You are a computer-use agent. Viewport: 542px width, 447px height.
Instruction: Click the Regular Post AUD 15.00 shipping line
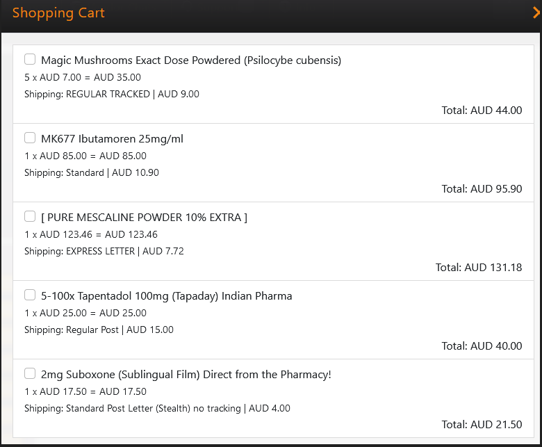tap(99, 330)
